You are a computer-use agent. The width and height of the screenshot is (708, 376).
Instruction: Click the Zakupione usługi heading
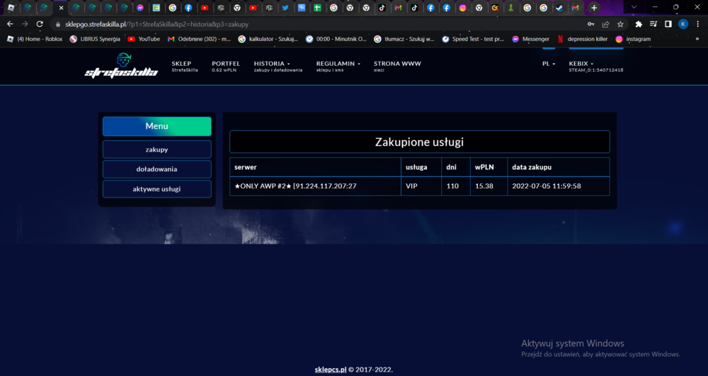pos(419,142)
